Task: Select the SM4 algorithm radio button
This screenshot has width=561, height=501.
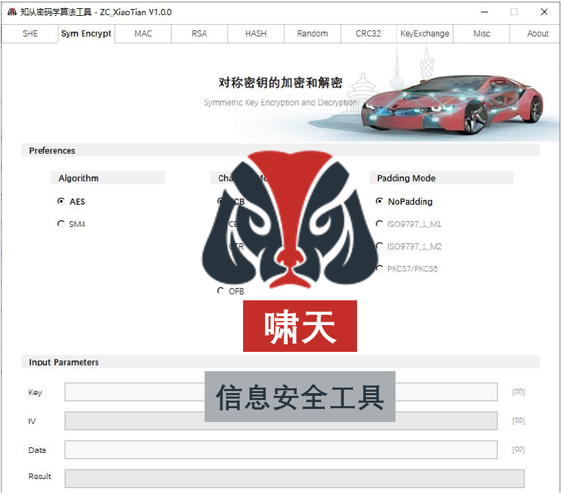Action: [61, 223]
